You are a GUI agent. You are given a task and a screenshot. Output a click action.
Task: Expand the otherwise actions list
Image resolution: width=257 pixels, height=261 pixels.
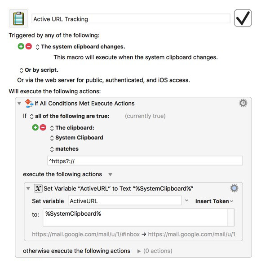coord(139,251)
